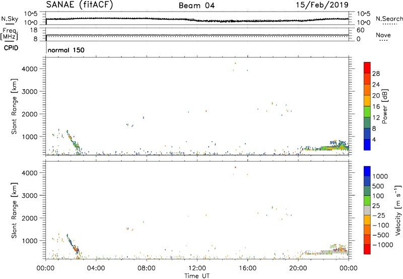This screenshot has width=403, height=279.
Task: Click the 16:00 time tick label
Action: (x=247, y=268)
